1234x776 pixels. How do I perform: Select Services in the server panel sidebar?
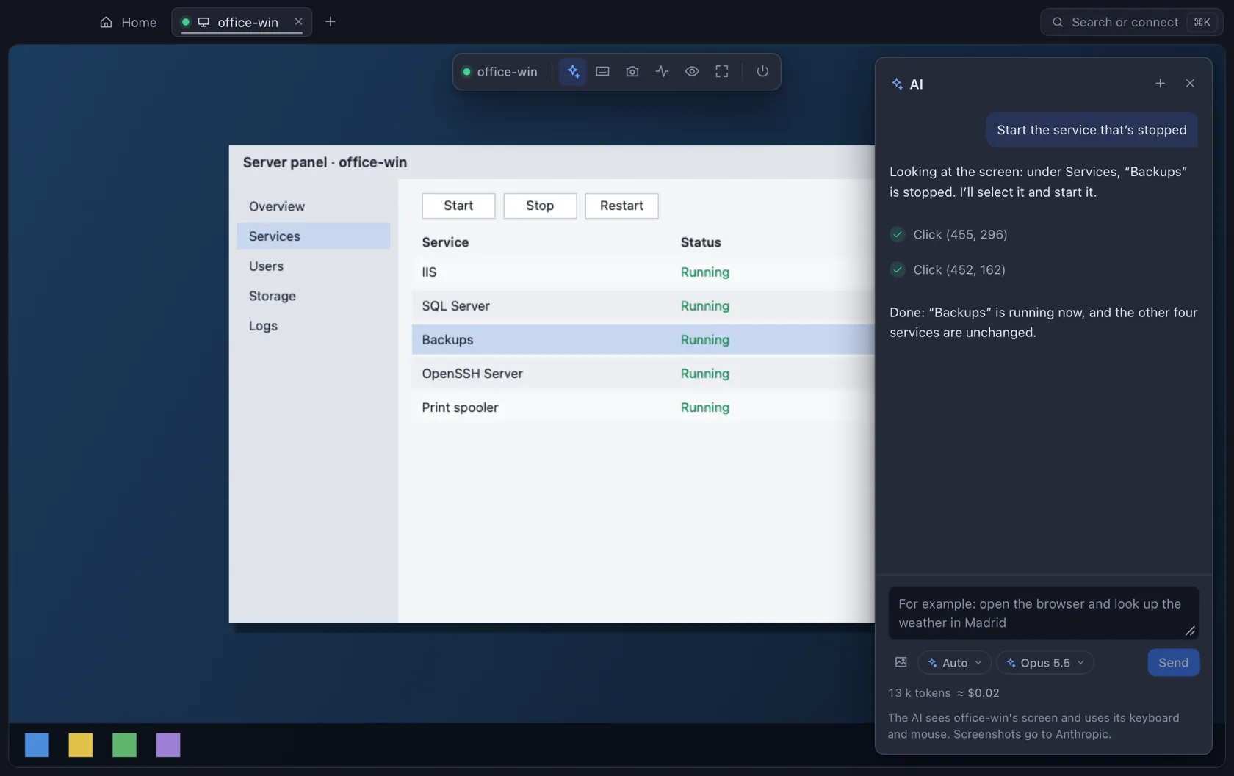(314, 236)
